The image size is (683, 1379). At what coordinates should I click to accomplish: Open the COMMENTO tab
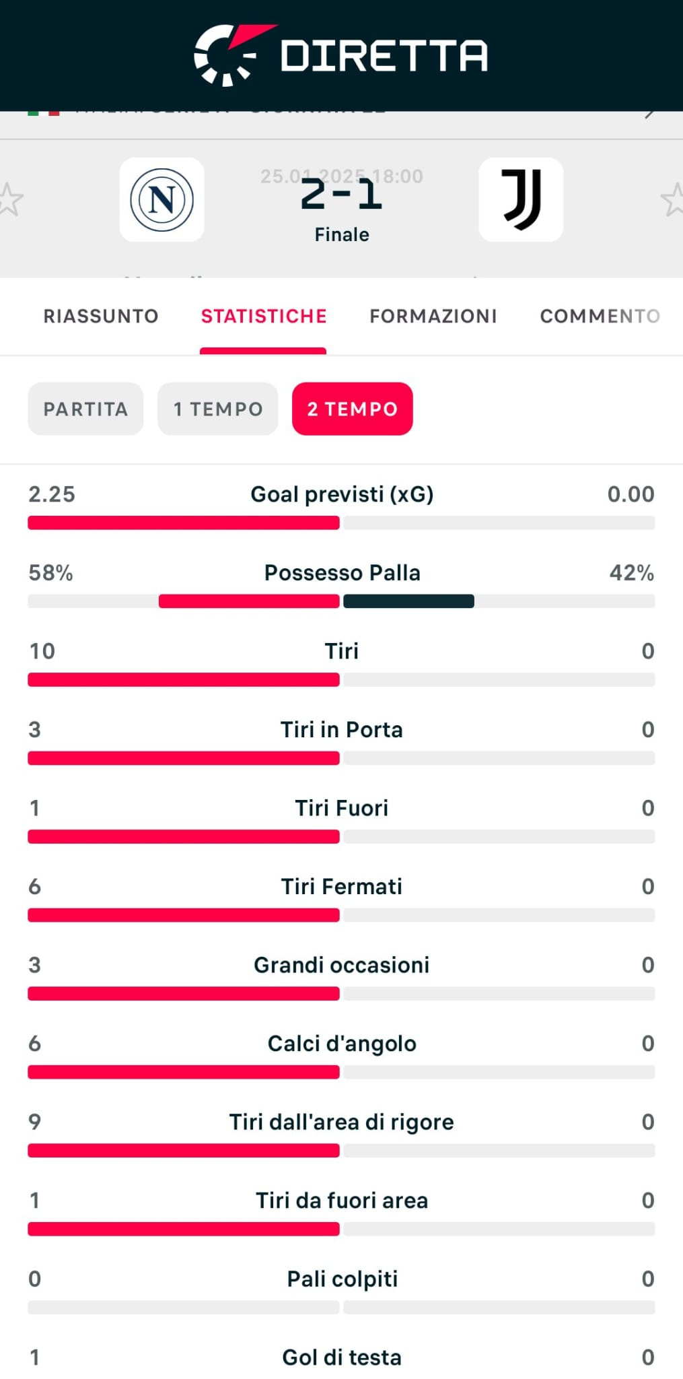point(600,316)
